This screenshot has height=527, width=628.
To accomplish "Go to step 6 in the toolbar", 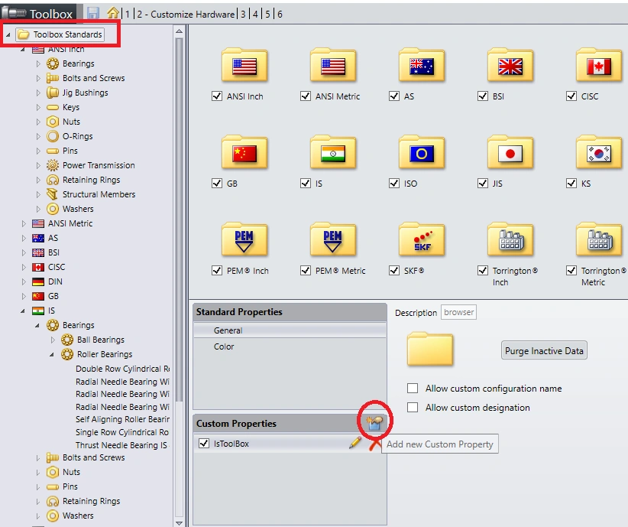I will 280,14.
